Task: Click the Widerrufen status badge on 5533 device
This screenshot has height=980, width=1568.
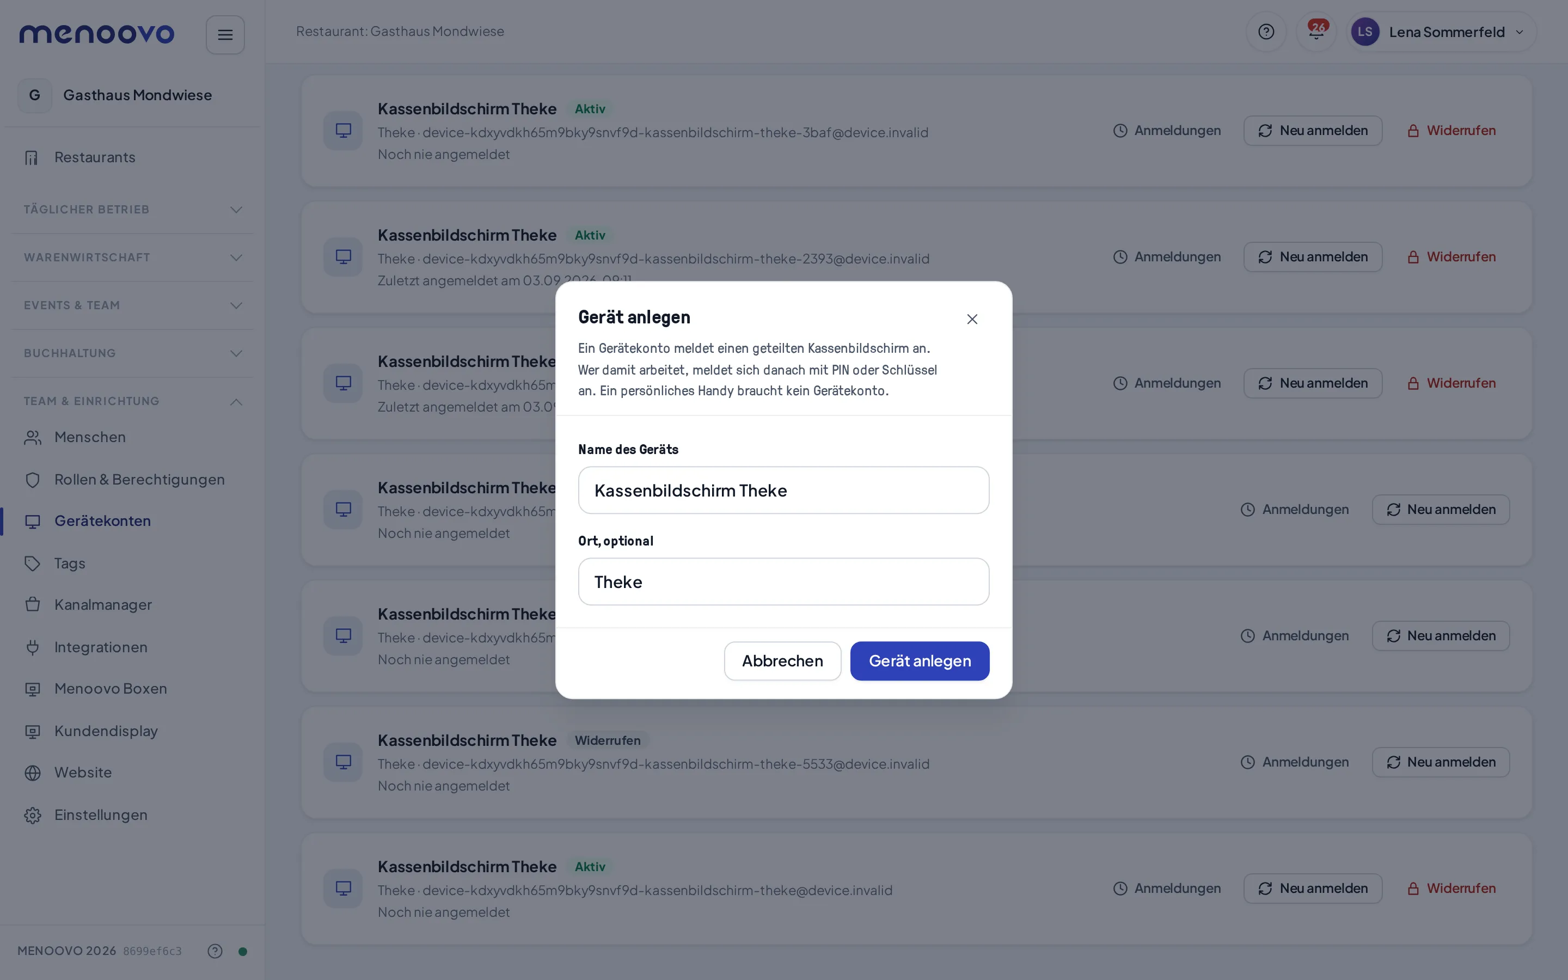Action: click(607, 740)
